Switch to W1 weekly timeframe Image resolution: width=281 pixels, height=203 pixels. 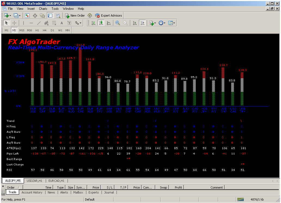[60, 30]
